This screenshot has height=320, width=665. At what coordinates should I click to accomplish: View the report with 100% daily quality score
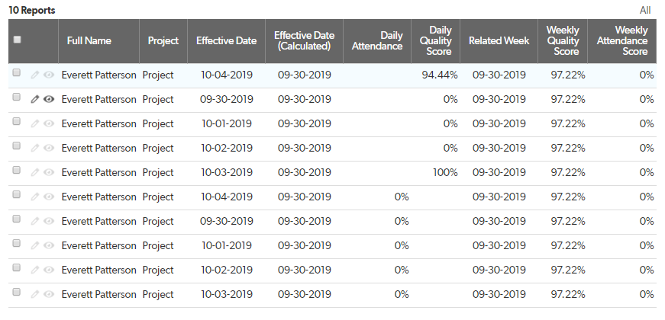click(49, 172)
